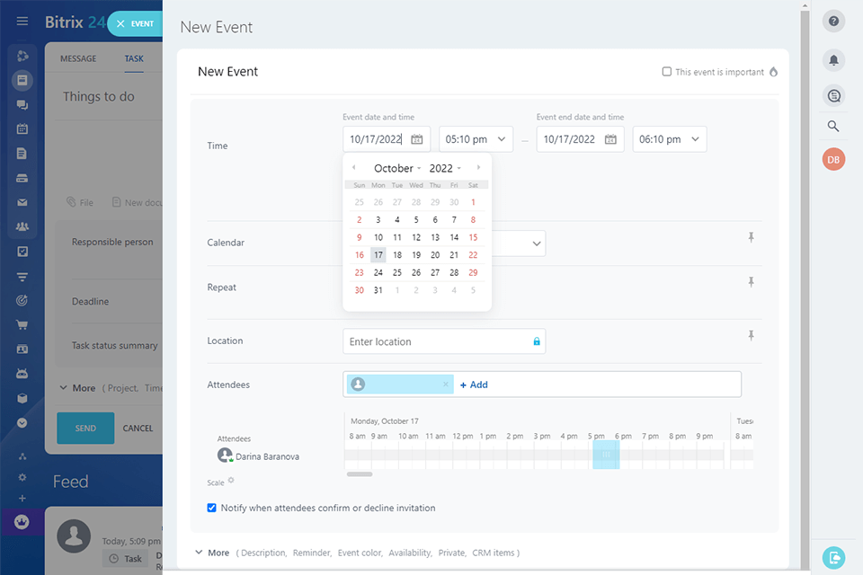Pin the Repeat section
Image resolution: width=863 pixels, height=575 pixels.
coord(751,282)
